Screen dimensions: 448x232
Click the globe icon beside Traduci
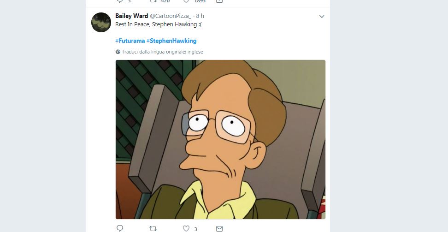(x=118, y=52)
